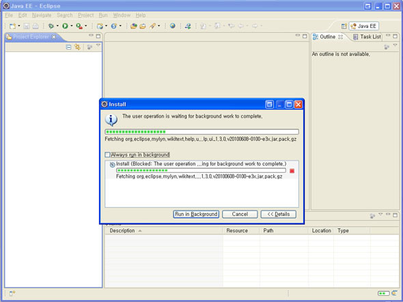Screen dimensions: 403x302
Task: Enable Always run in background checkbox
Action: 107,154
